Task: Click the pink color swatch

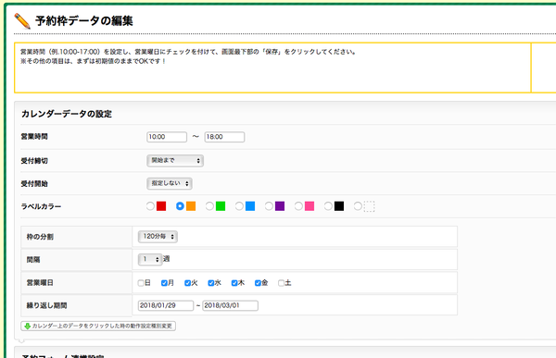Action: (x=310, y=206)
